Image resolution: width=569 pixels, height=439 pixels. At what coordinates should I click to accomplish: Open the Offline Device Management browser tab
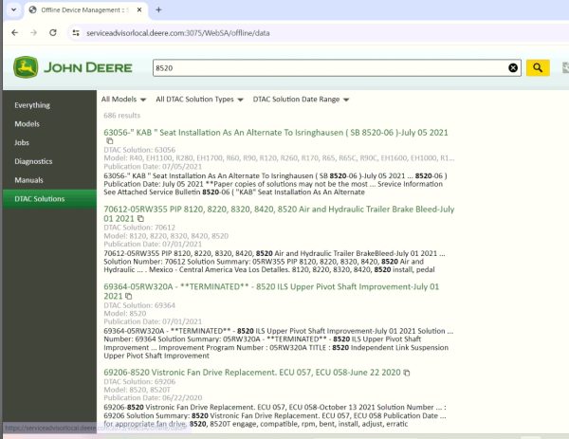point(86,9)
